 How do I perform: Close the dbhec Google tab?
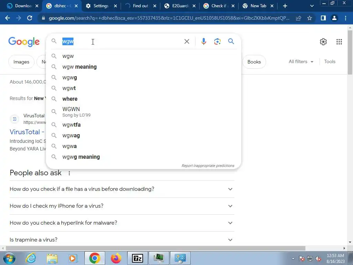pyautogui.click(x=76, y=6)
